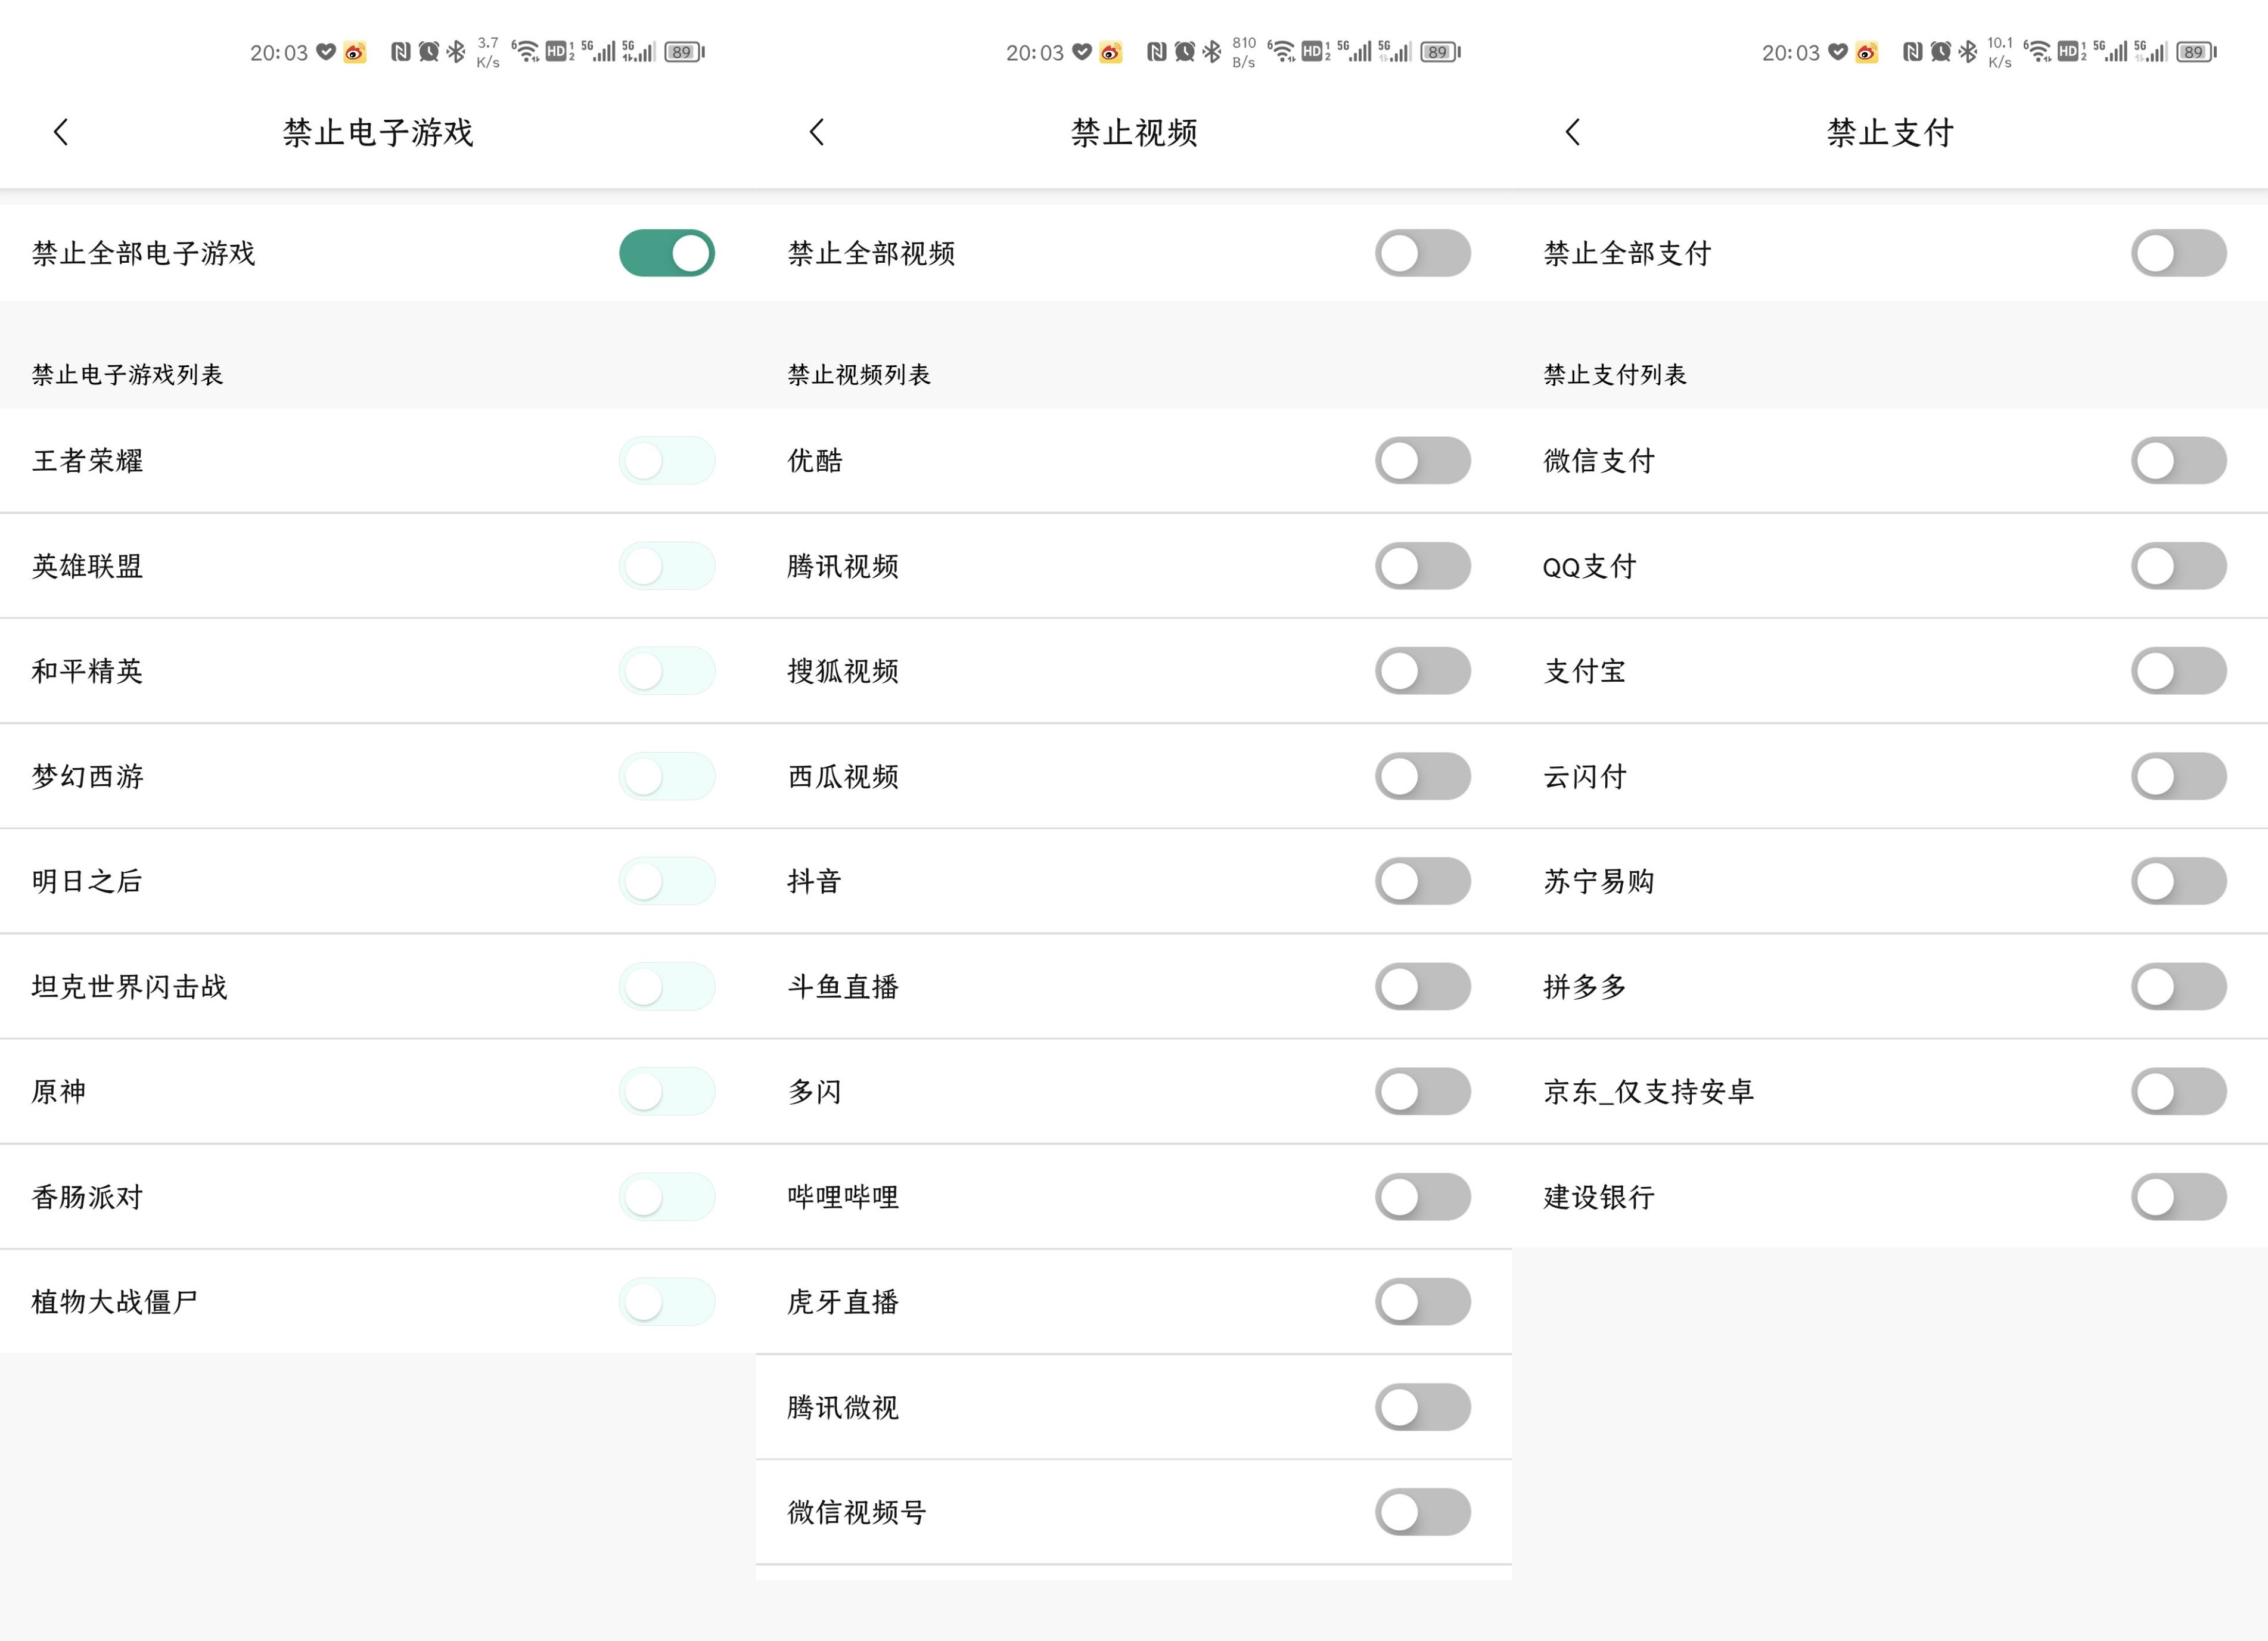Enable the 抖音 block switch
Screen dimensions: 2268x1641
(1423, 881)
